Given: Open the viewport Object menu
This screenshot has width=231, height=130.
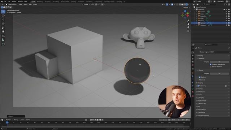Looking at the screenshot, I should (x=35, y=4).
